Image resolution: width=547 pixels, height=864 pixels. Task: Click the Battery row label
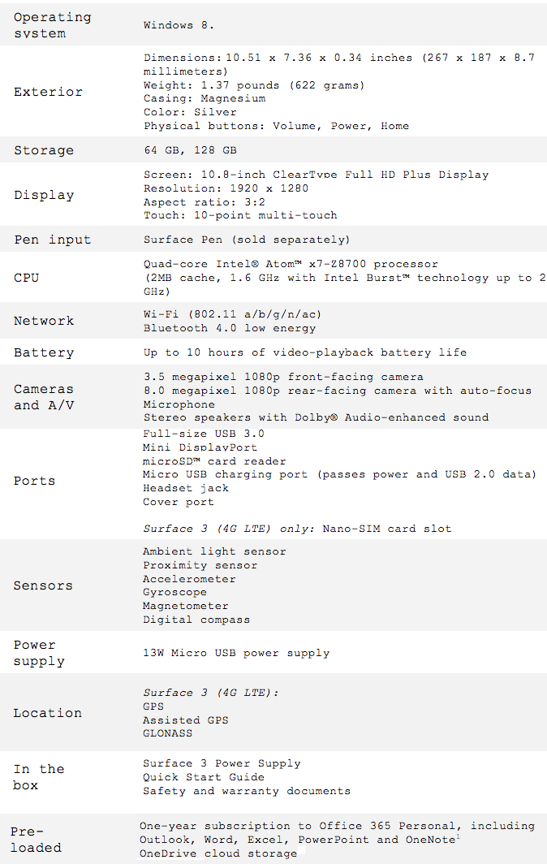tap(44, 352)
